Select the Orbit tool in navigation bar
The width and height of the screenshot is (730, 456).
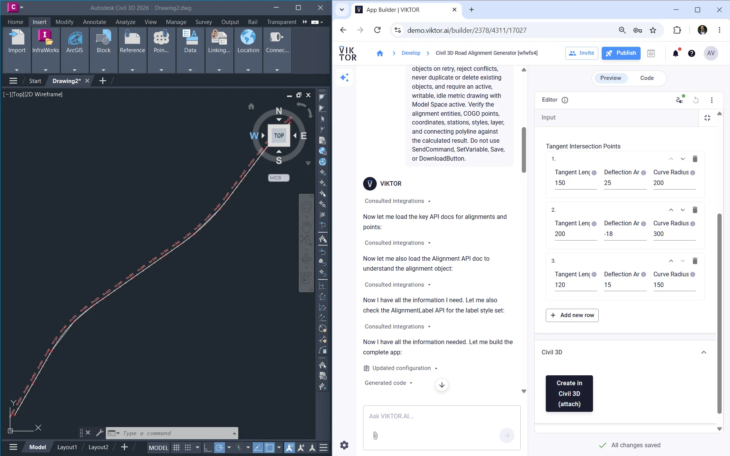[306, 259]
